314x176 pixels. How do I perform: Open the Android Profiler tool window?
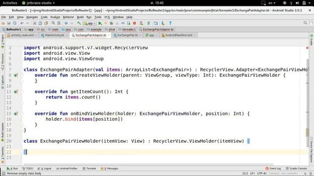tap(67, 169)
